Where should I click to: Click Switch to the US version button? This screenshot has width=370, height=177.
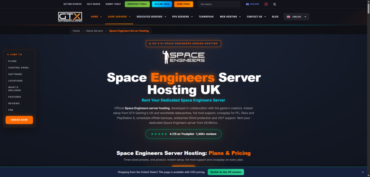(225, 172)
